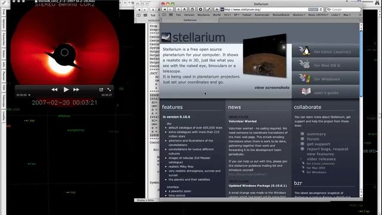Go forward in the Stellarium Safari window
Viewport: 382px width, 215px height.
pyautogui.click(x=170, y=10)
